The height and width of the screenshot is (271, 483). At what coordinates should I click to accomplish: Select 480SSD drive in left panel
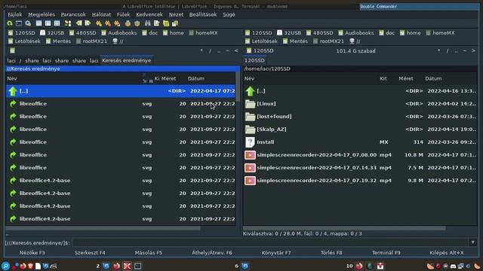83,33
